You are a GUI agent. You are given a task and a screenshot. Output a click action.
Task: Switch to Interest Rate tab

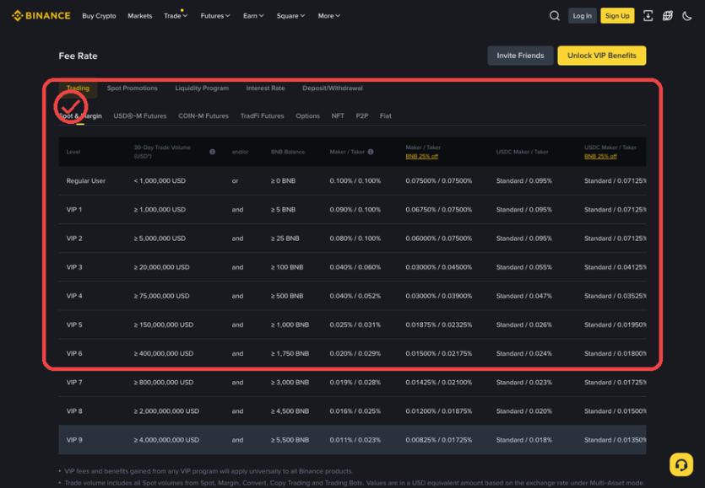[x=265, y=88]
